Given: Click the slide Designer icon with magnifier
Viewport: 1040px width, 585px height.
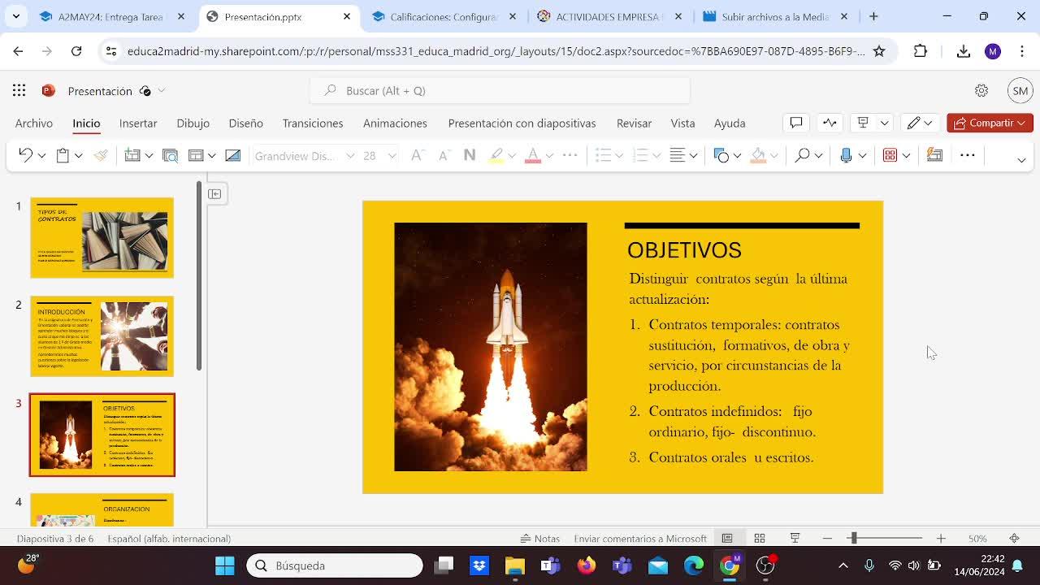Looking at the screenshot, I should (x=170, y=155).
